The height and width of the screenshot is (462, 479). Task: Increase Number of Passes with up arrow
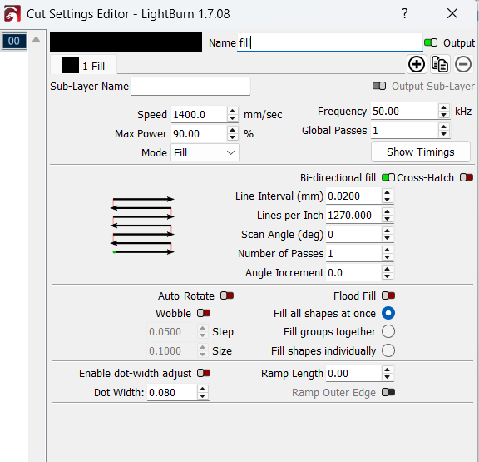[387, 250]
